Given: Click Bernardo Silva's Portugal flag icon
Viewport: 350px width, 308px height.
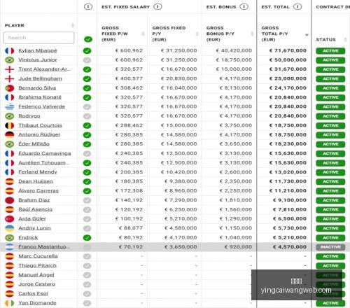Looking at the screenshot, I should pyautogui.click(x=10, y=88).
